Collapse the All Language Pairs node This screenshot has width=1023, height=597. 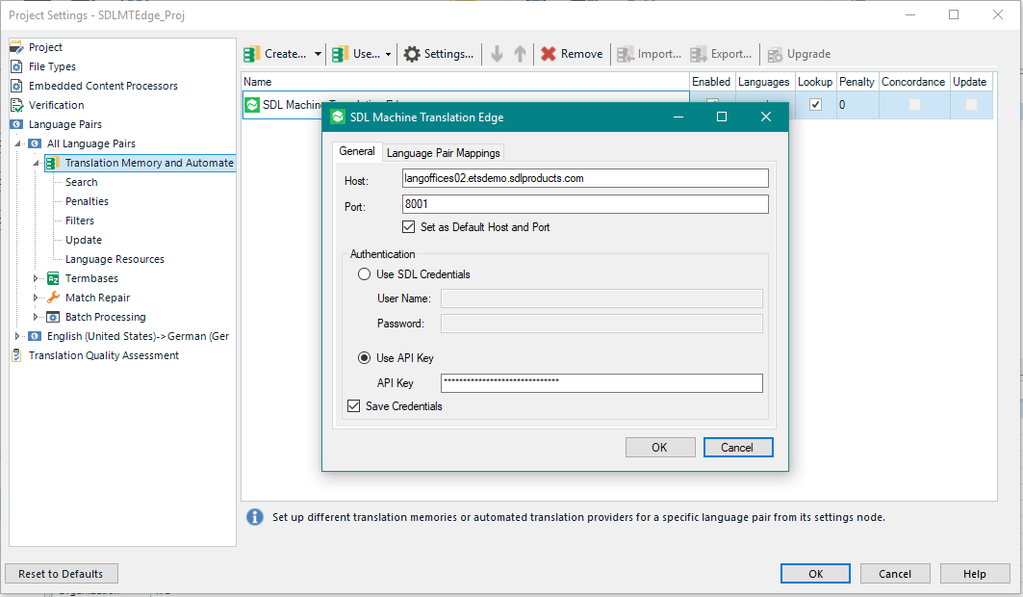(17, 143)
